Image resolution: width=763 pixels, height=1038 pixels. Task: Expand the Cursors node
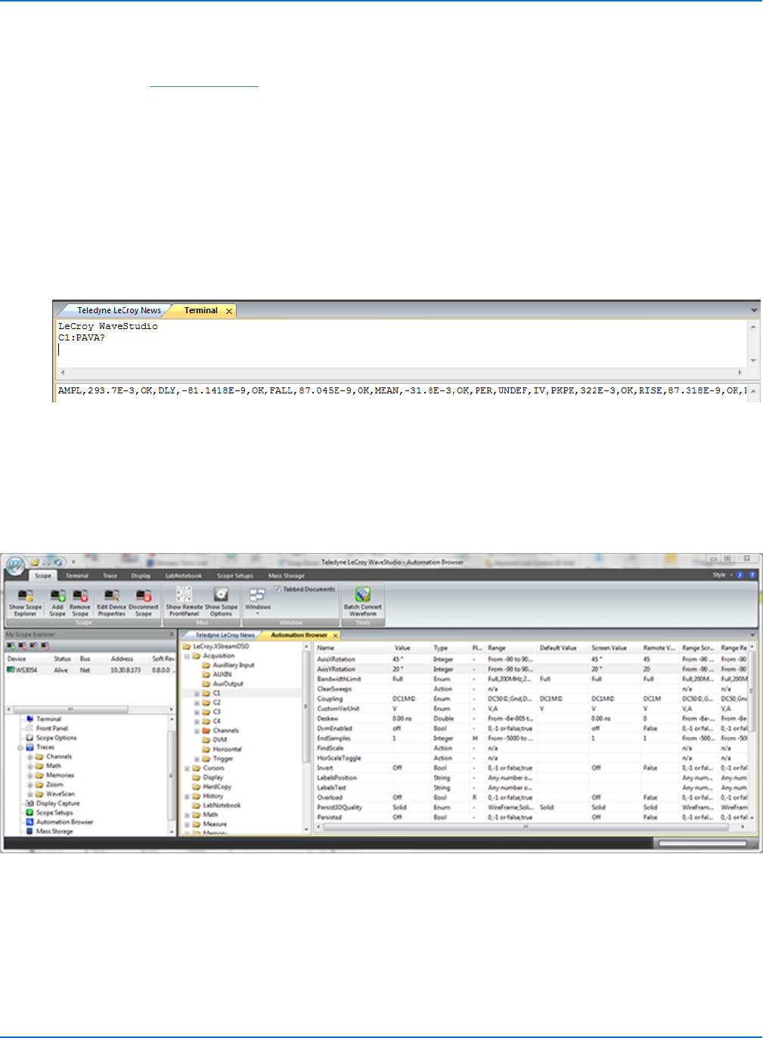[x=187, y=768]
